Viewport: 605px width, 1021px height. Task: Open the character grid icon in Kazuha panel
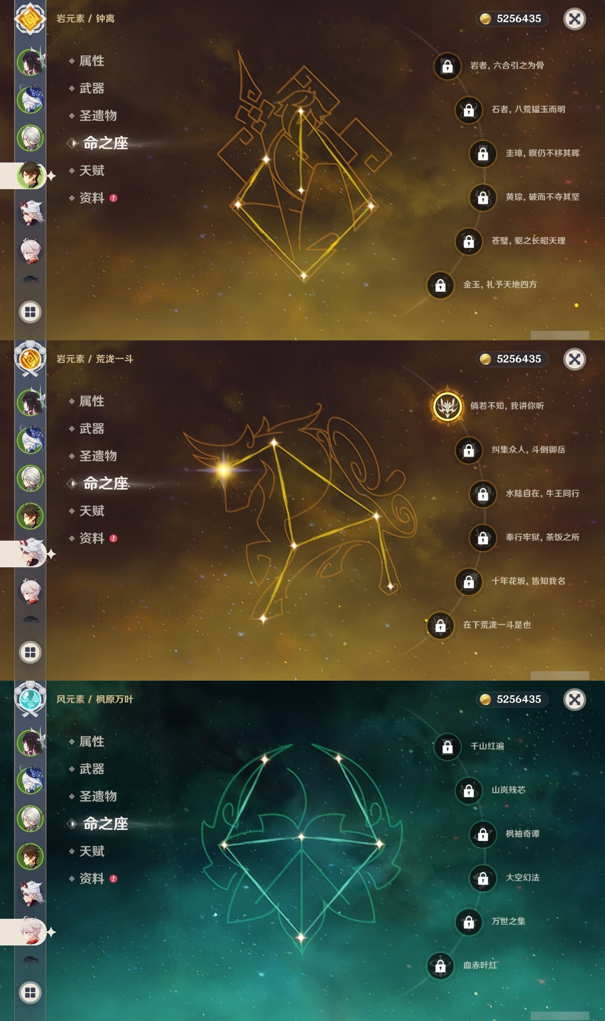[30, 993]
